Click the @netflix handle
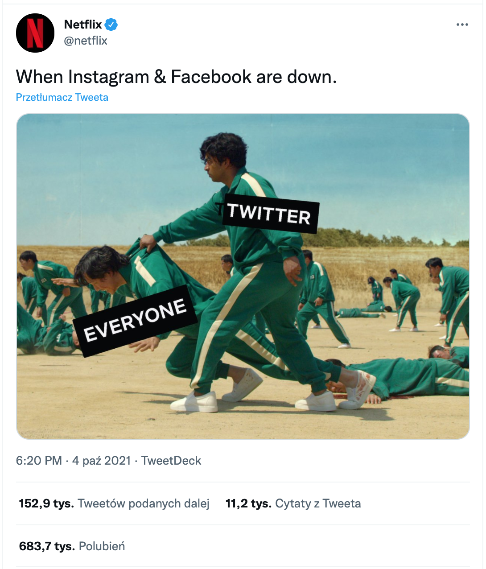This screenshot has height=569, width=486. click(x=86, y=41)
